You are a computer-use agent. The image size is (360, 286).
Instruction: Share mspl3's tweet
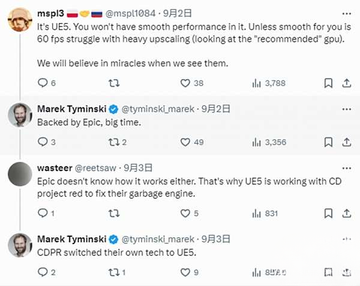click(x=346, y=83)
